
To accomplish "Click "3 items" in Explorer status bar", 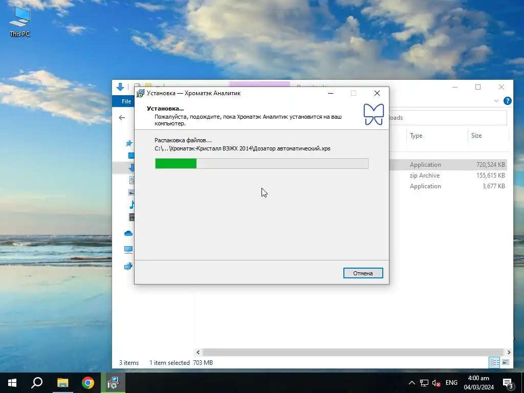I will click(129, 363).
